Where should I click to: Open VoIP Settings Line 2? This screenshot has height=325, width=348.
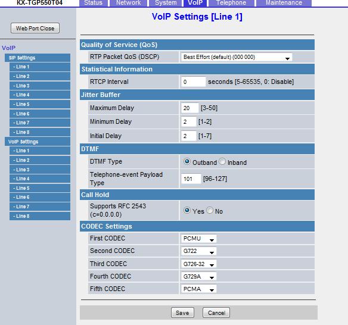[x=40, y=160]
